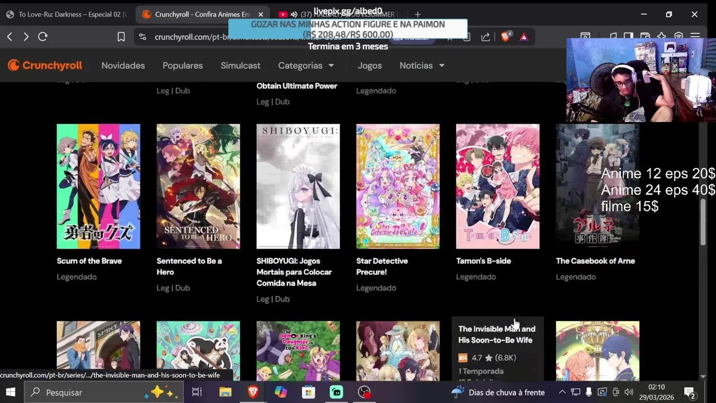Click the page vertical scrollbar thumb

[x=704, y=222]
